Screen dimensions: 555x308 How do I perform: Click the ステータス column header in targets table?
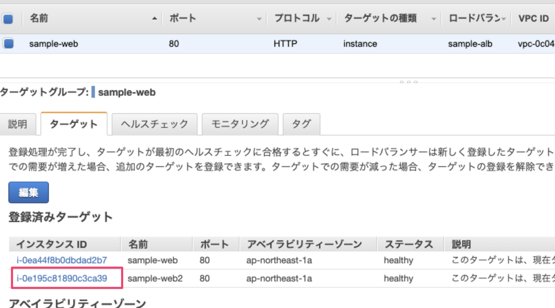click(408, 244)
